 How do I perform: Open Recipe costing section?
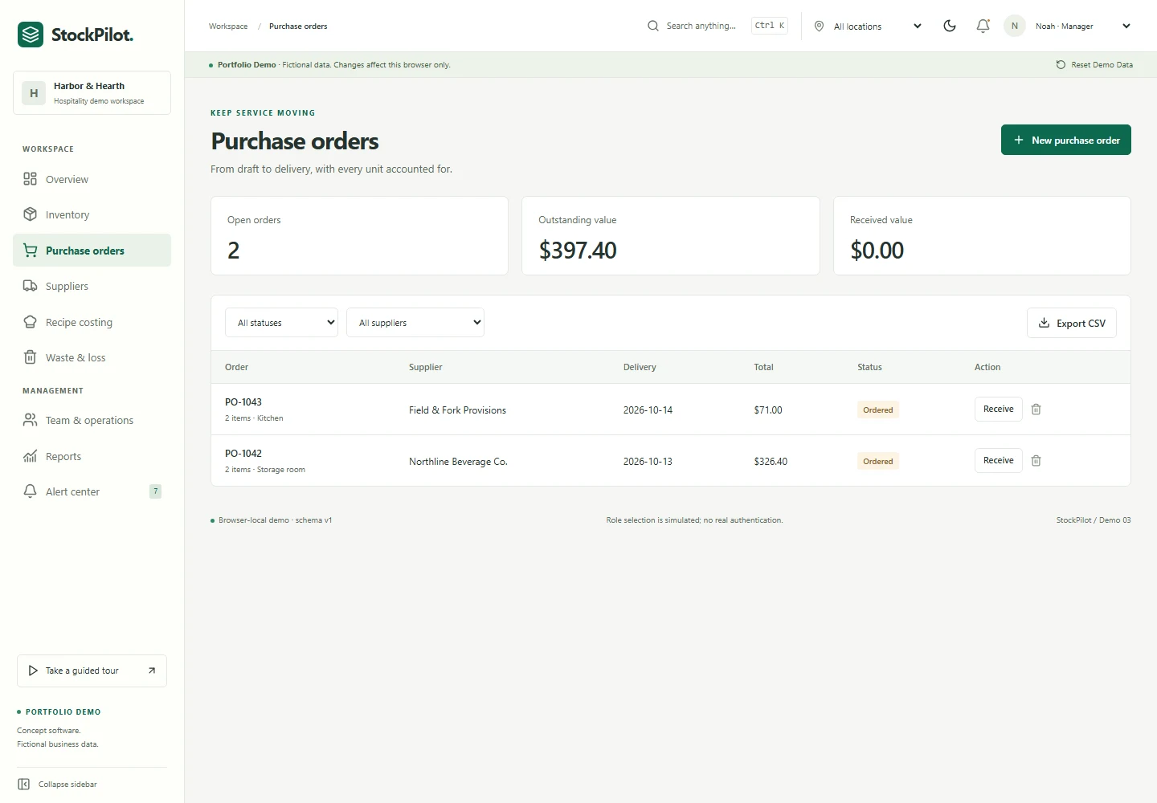coord(92,322)
